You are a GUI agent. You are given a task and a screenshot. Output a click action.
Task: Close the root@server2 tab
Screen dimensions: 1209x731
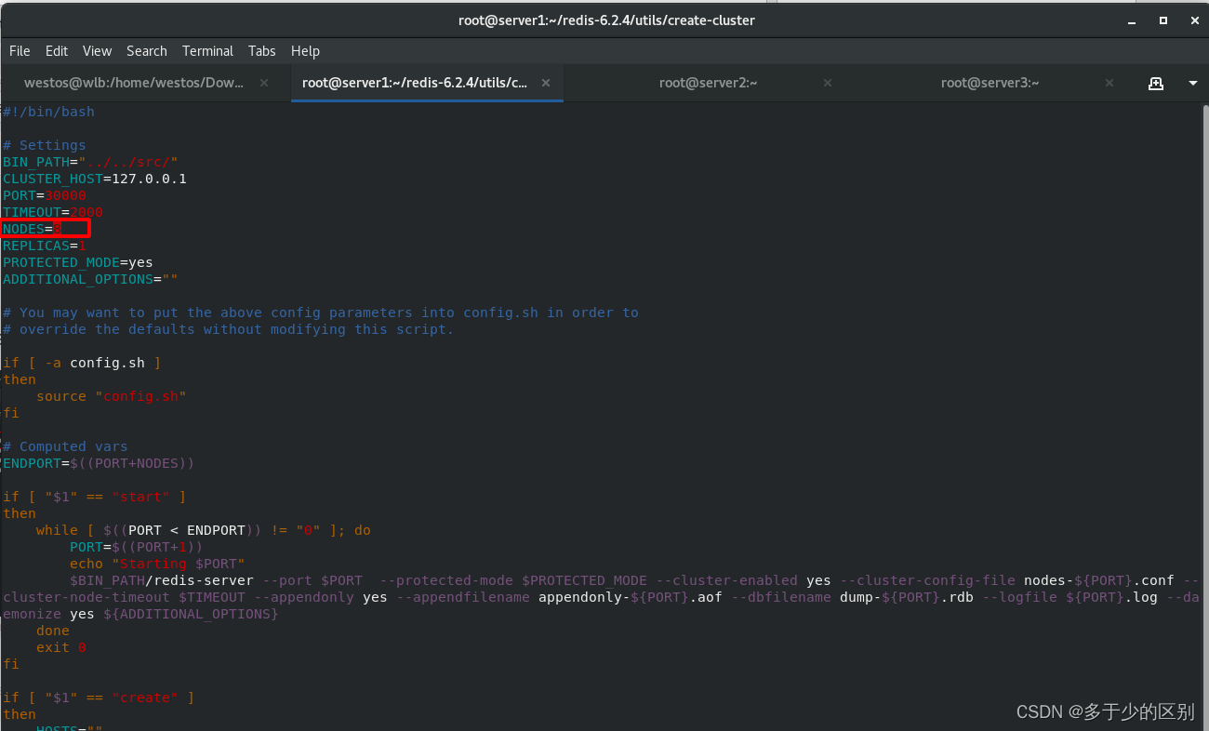pos(828,83)
